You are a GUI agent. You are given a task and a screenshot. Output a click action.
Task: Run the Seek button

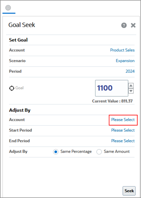pos(129,191)
